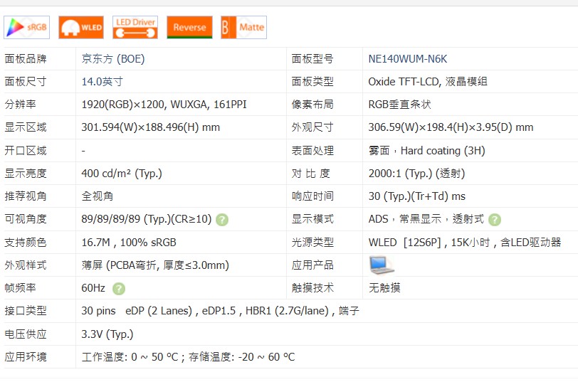This screenshot has width=578, height=382.
Task: Click the 面板品牌 row label
Action: [x=26, y=59]
